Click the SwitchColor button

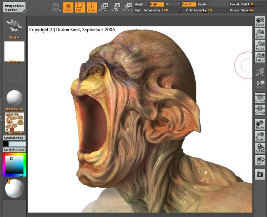tap(14, 150)
